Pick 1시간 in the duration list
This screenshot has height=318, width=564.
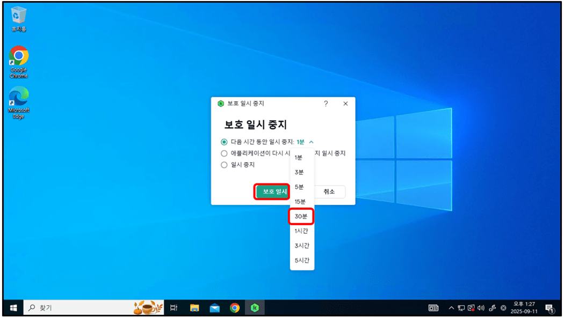301,231
